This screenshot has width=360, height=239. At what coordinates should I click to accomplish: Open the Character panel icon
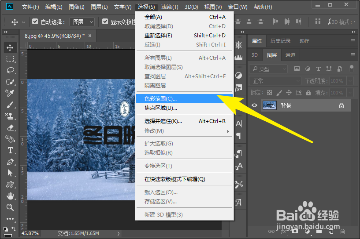pos(239,123)
